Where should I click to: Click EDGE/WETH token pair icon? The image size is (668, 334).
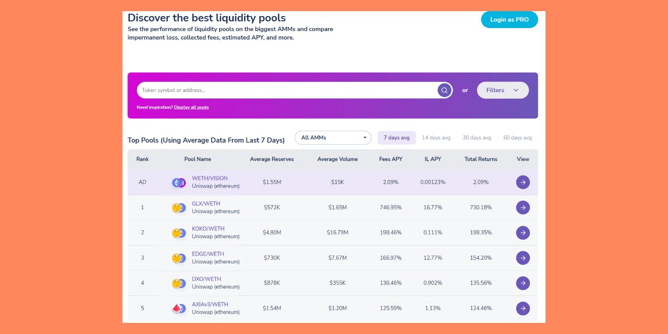(x=179, y=258)
